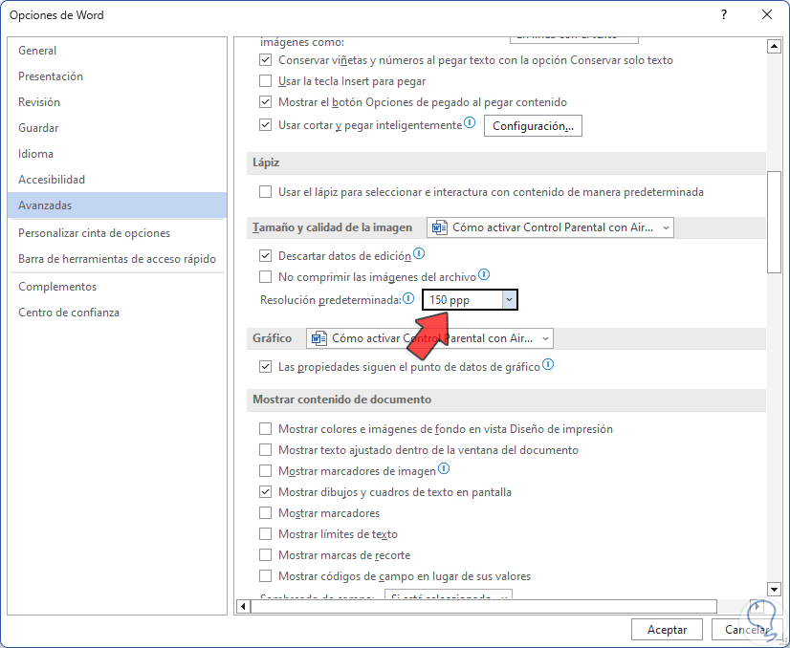Toggle Las propiedades siguen el punto de datos

coord(265,367)
